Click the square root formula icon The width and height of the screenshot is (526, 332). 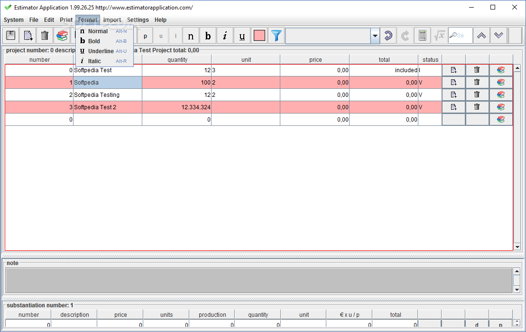(440, 36)
